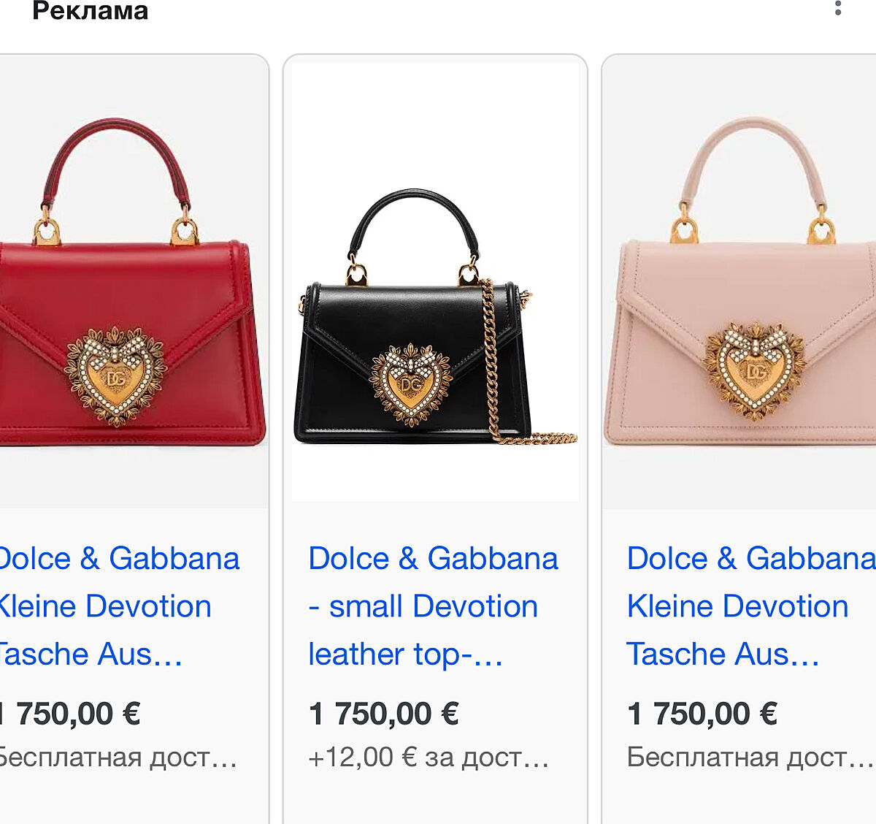
Task: Click the 1 750,00 € price under the pink bag
Action: pos(702,714)
